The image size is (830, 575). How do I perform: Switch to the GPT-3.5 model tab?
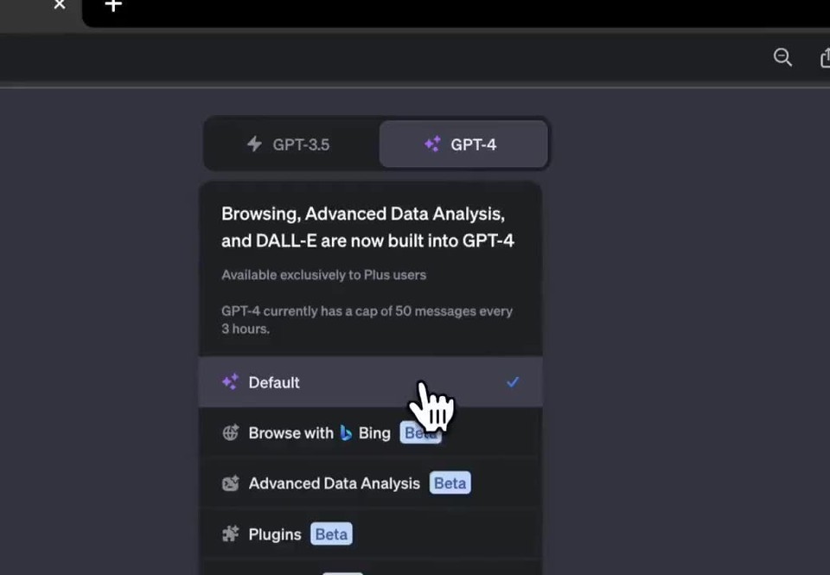[291, 144]
